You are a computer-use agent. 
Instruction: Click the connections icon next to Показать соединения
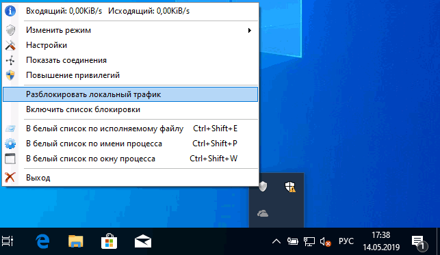10,60
